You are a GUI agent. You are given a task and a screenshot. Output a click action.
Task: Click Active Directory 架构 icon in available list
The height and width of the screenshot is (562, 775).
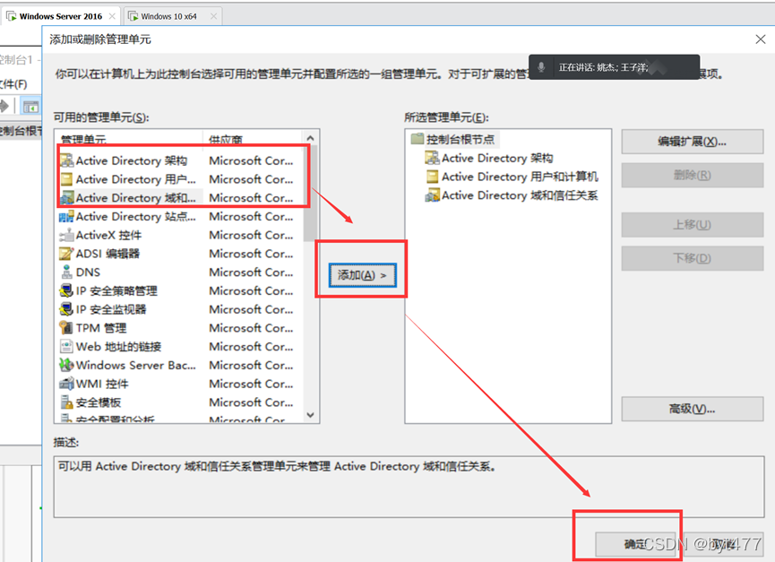[x=66, y=160]
